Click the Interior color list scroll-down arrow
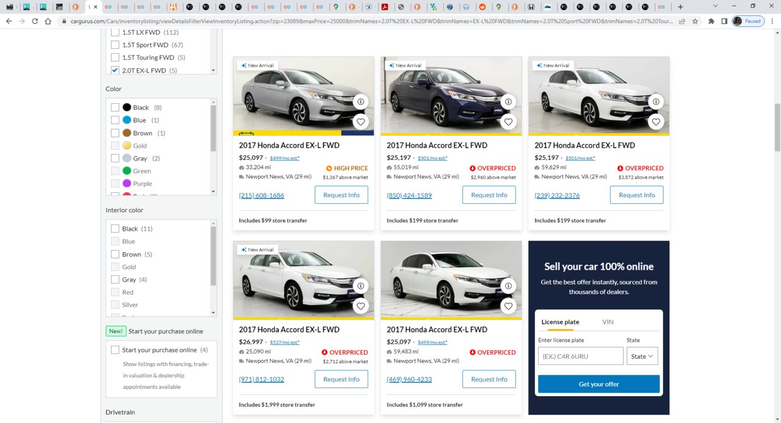Screen dimensions: 781x423 [213, 313]
